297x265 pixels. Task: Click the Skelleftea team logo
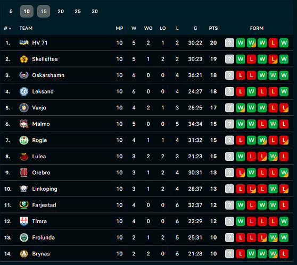coord(24,59)
